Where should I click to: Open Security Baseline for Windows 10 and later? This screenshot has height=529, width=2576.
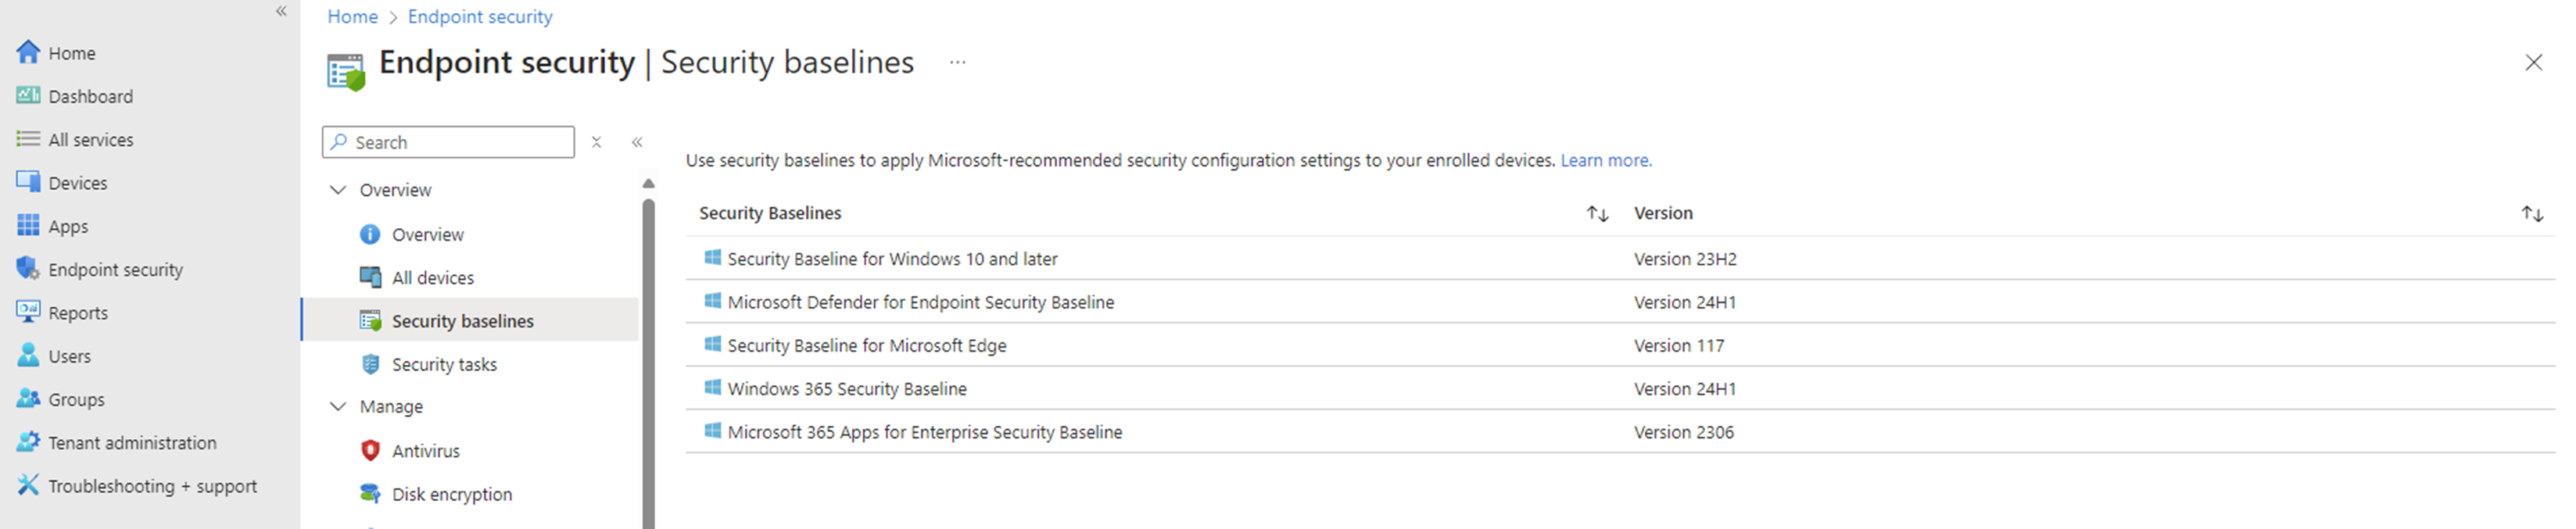click(892, 258)
